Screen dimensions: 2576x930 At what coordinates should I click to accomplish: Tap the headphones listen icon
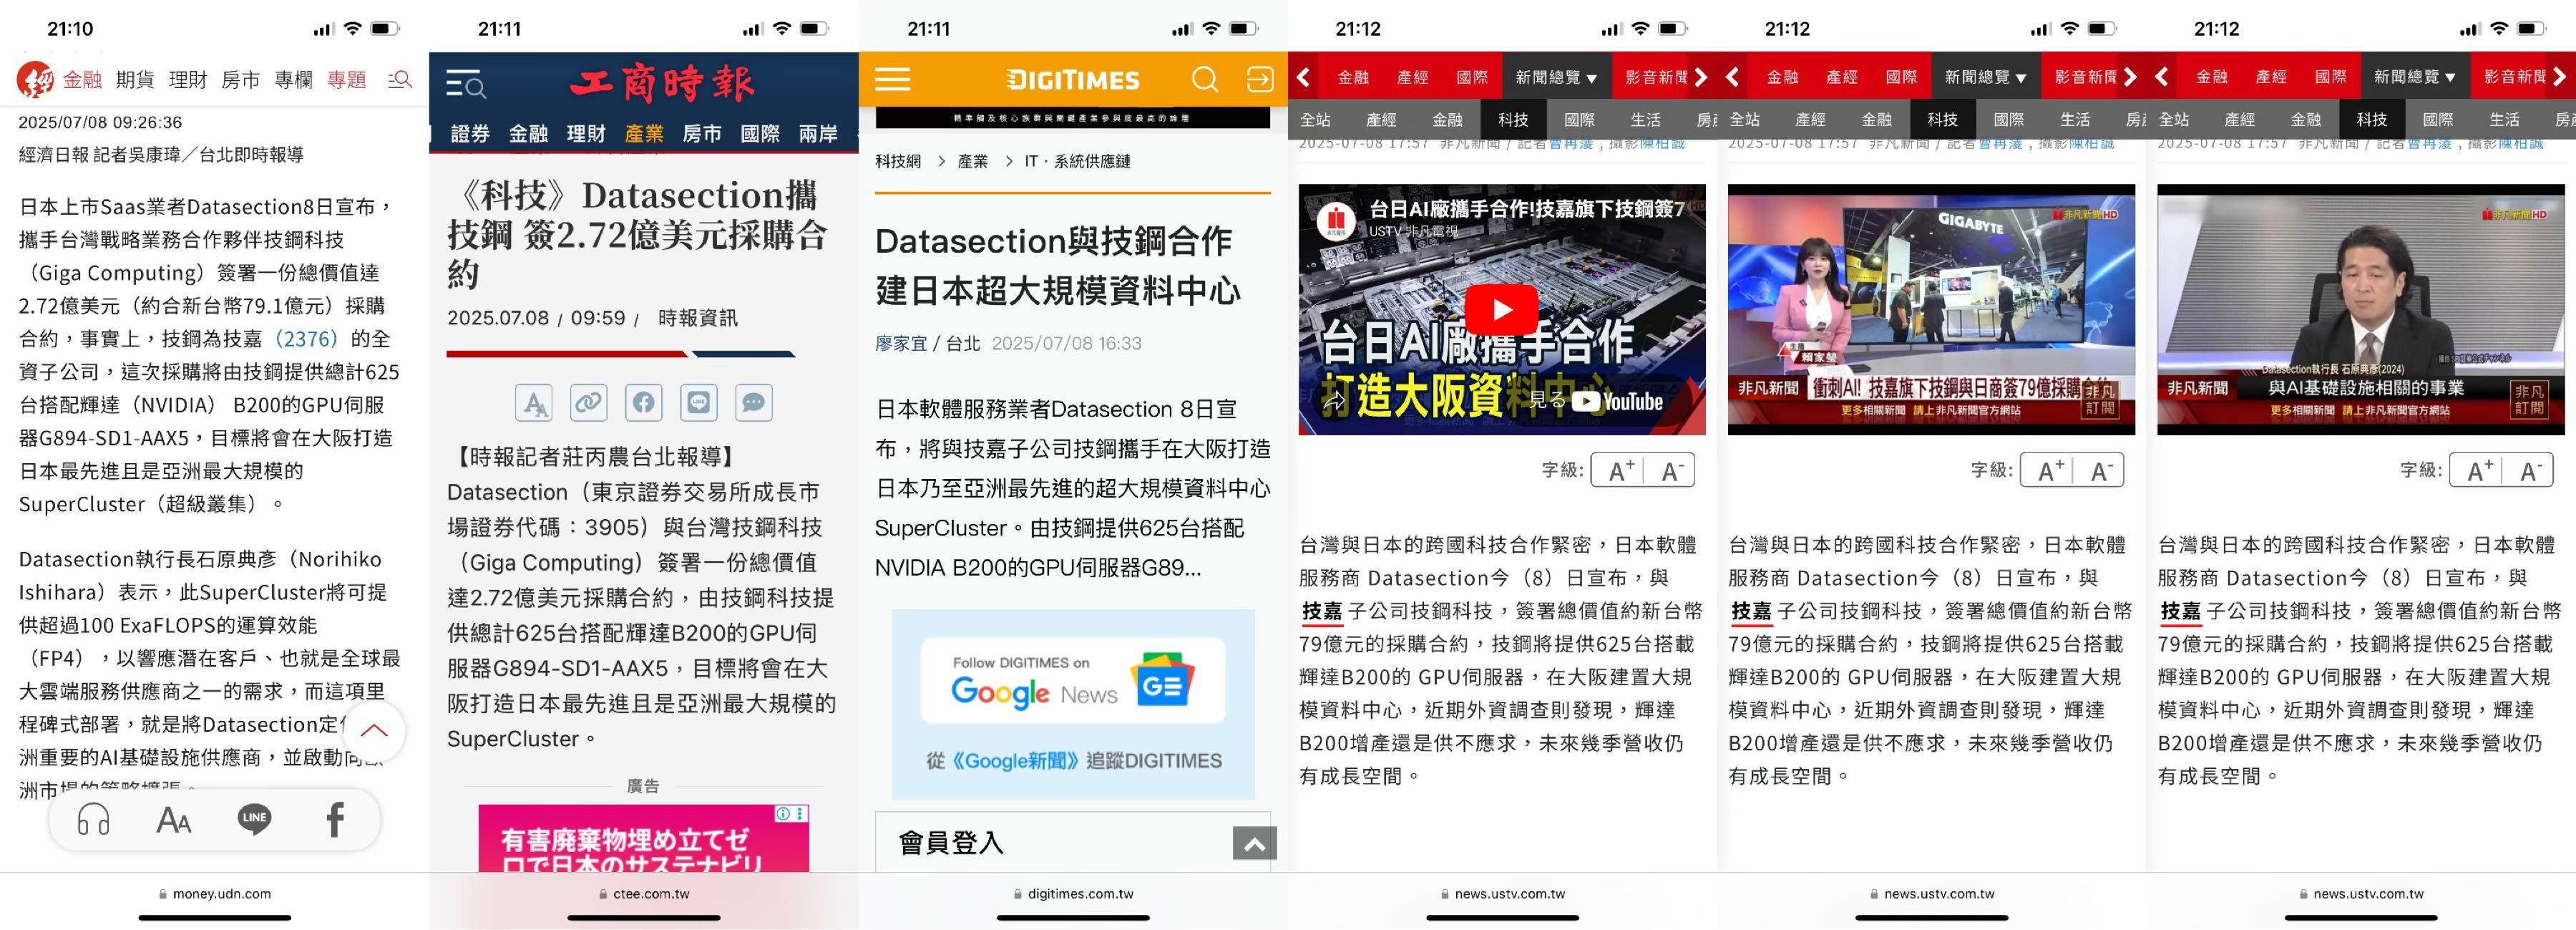tap(94, 820)
